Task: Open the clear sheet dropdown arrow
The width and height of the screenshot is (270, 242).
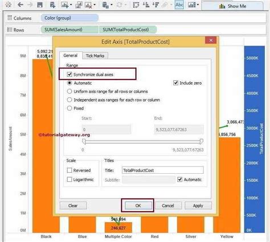Action: (95, 5)
